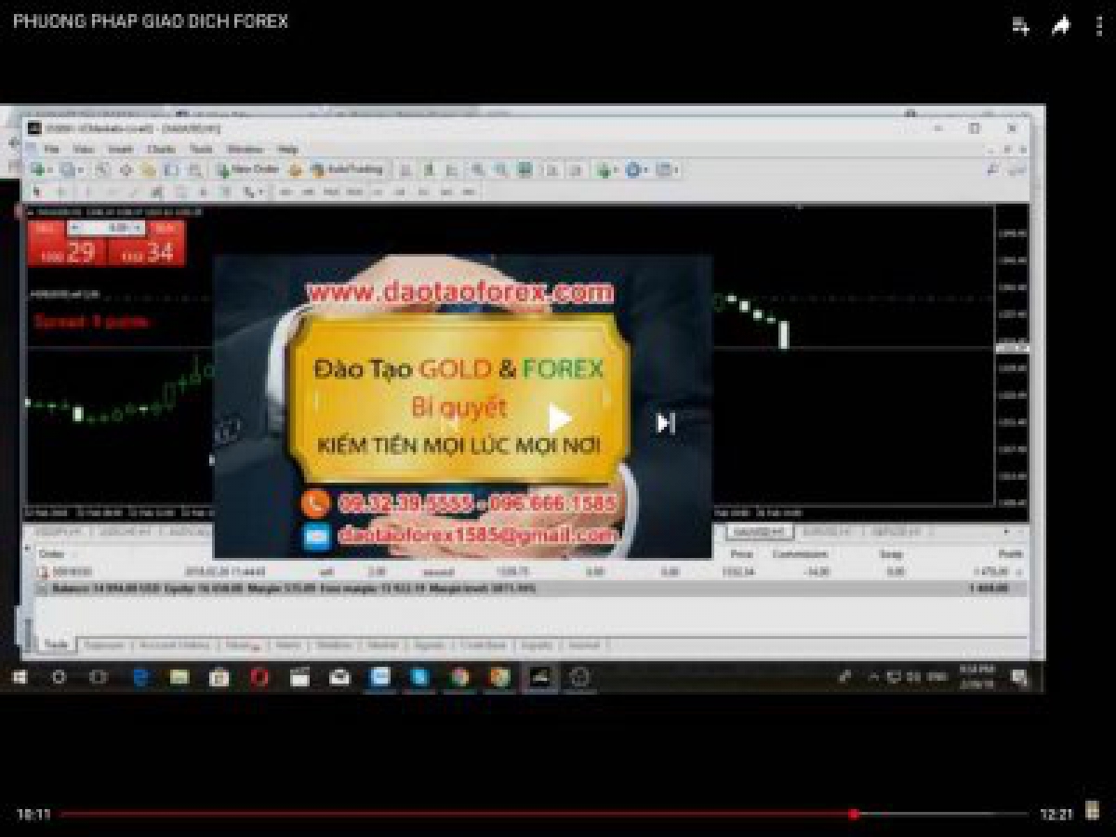Switch to the Journal tab
1116x837 pixels.
tap(584, 644)
